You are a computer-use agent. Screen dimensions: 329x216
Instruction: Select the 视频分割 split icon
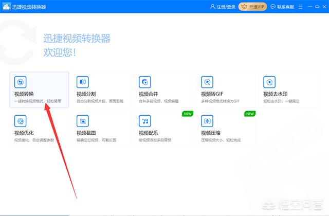click(83, 82)
